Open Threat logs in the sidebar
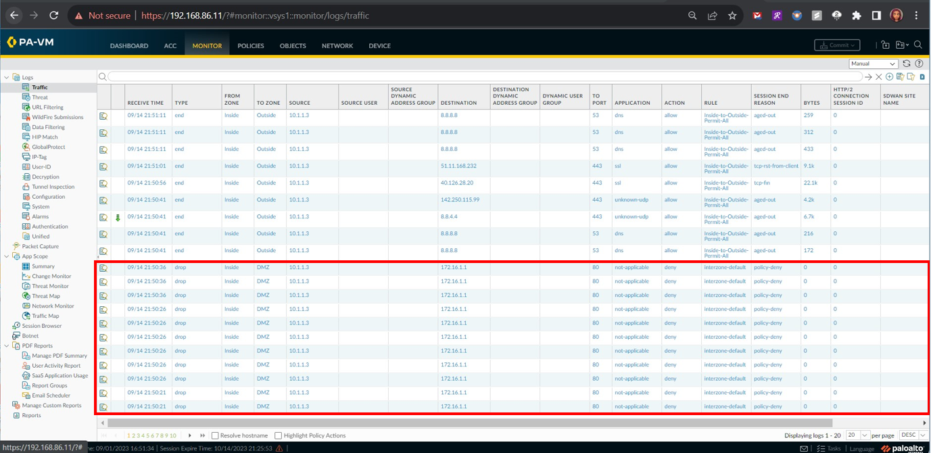The height and width of the screenshot is (453, 931). click(x=40, y=97)
